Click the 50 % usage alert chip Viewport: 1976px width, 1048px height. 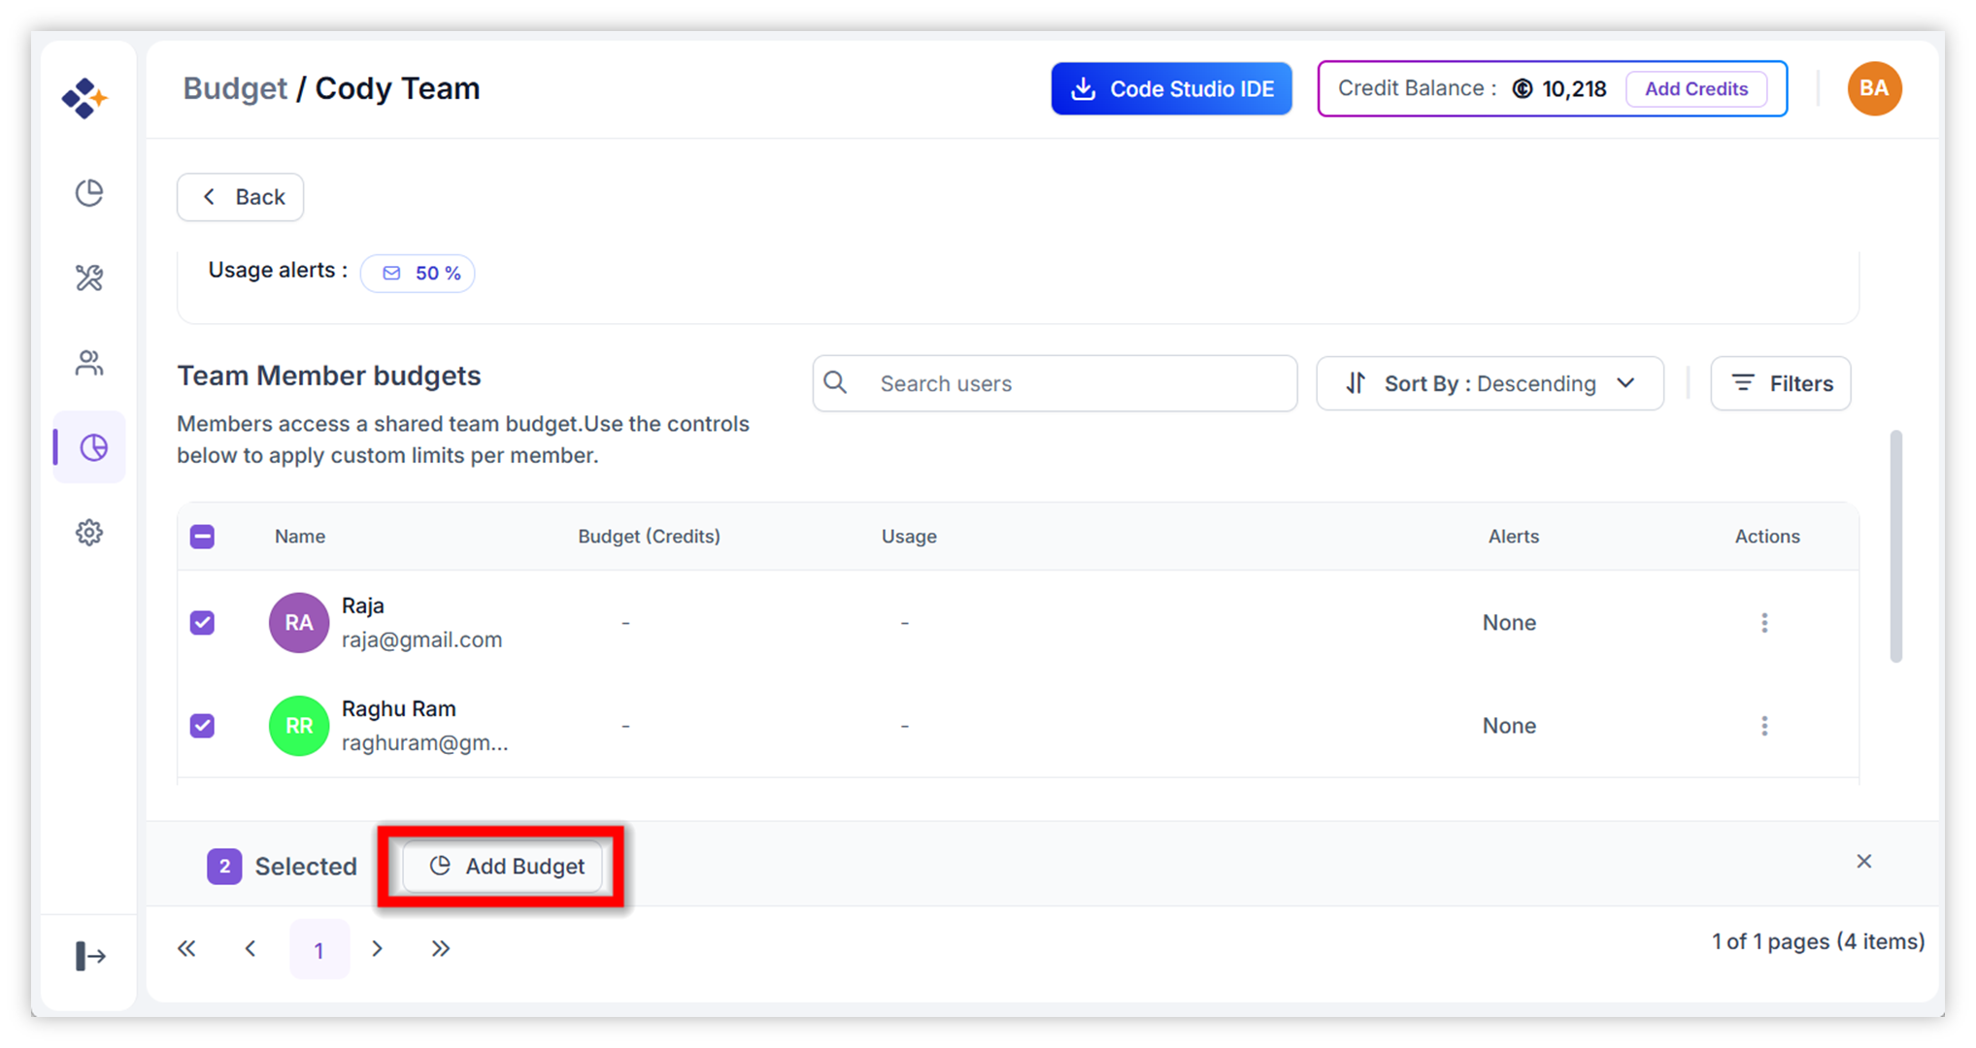[418, 273]
